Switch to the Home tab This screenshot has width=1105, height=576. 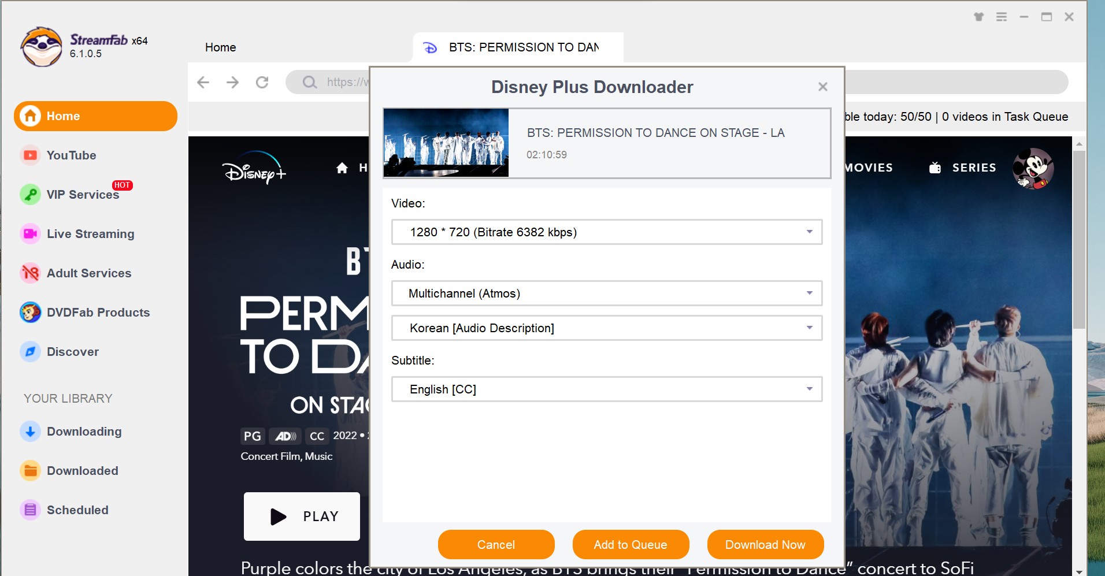coord(221,47)
